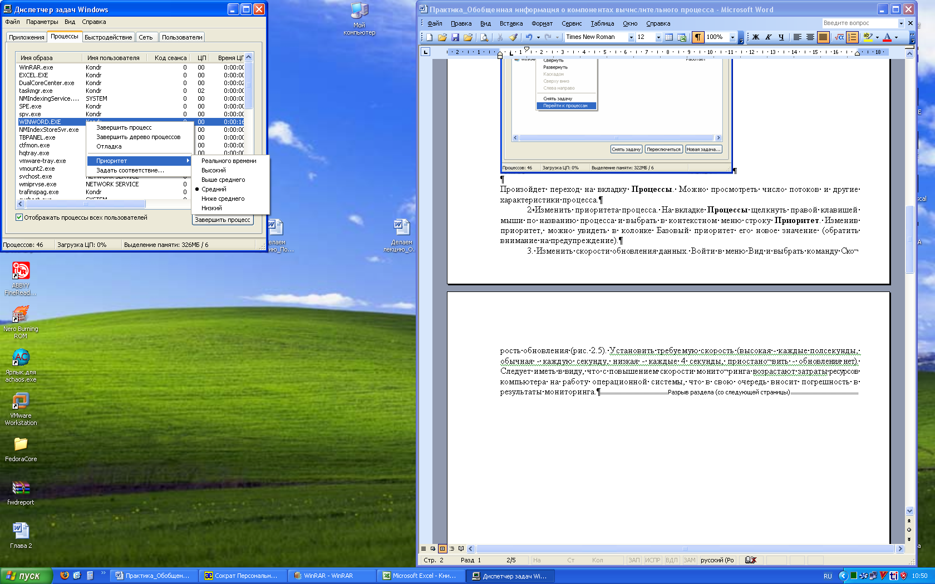Select FedoraCore folder on desktop
This screenshot has width=935, height=584.
click(x=21, y=449)
